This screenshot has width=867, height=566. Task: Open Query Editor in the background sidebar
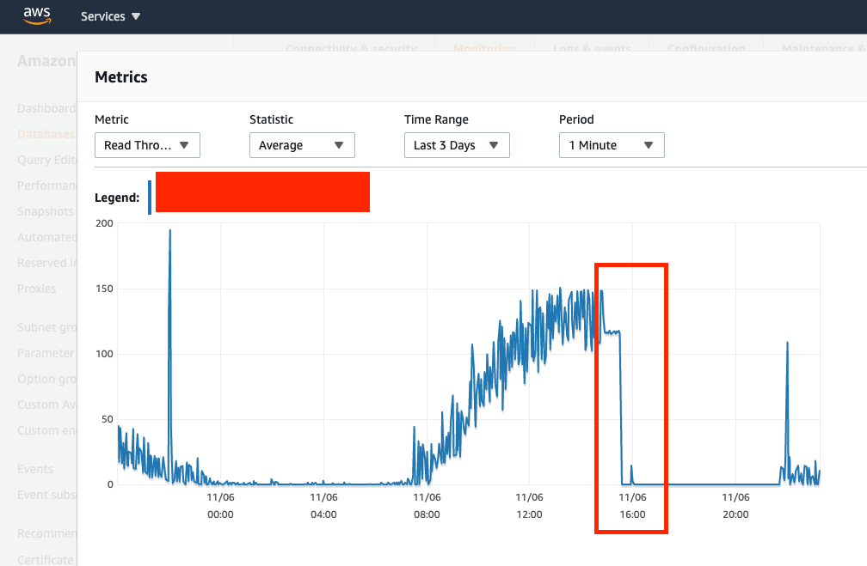(46, 160)
